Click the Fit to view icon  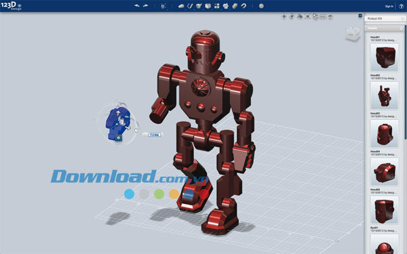point(307,17)
